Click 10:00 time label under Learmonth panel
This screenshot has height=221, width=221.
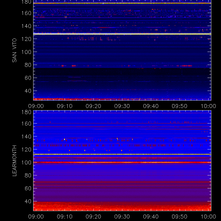tap(208, 217)
